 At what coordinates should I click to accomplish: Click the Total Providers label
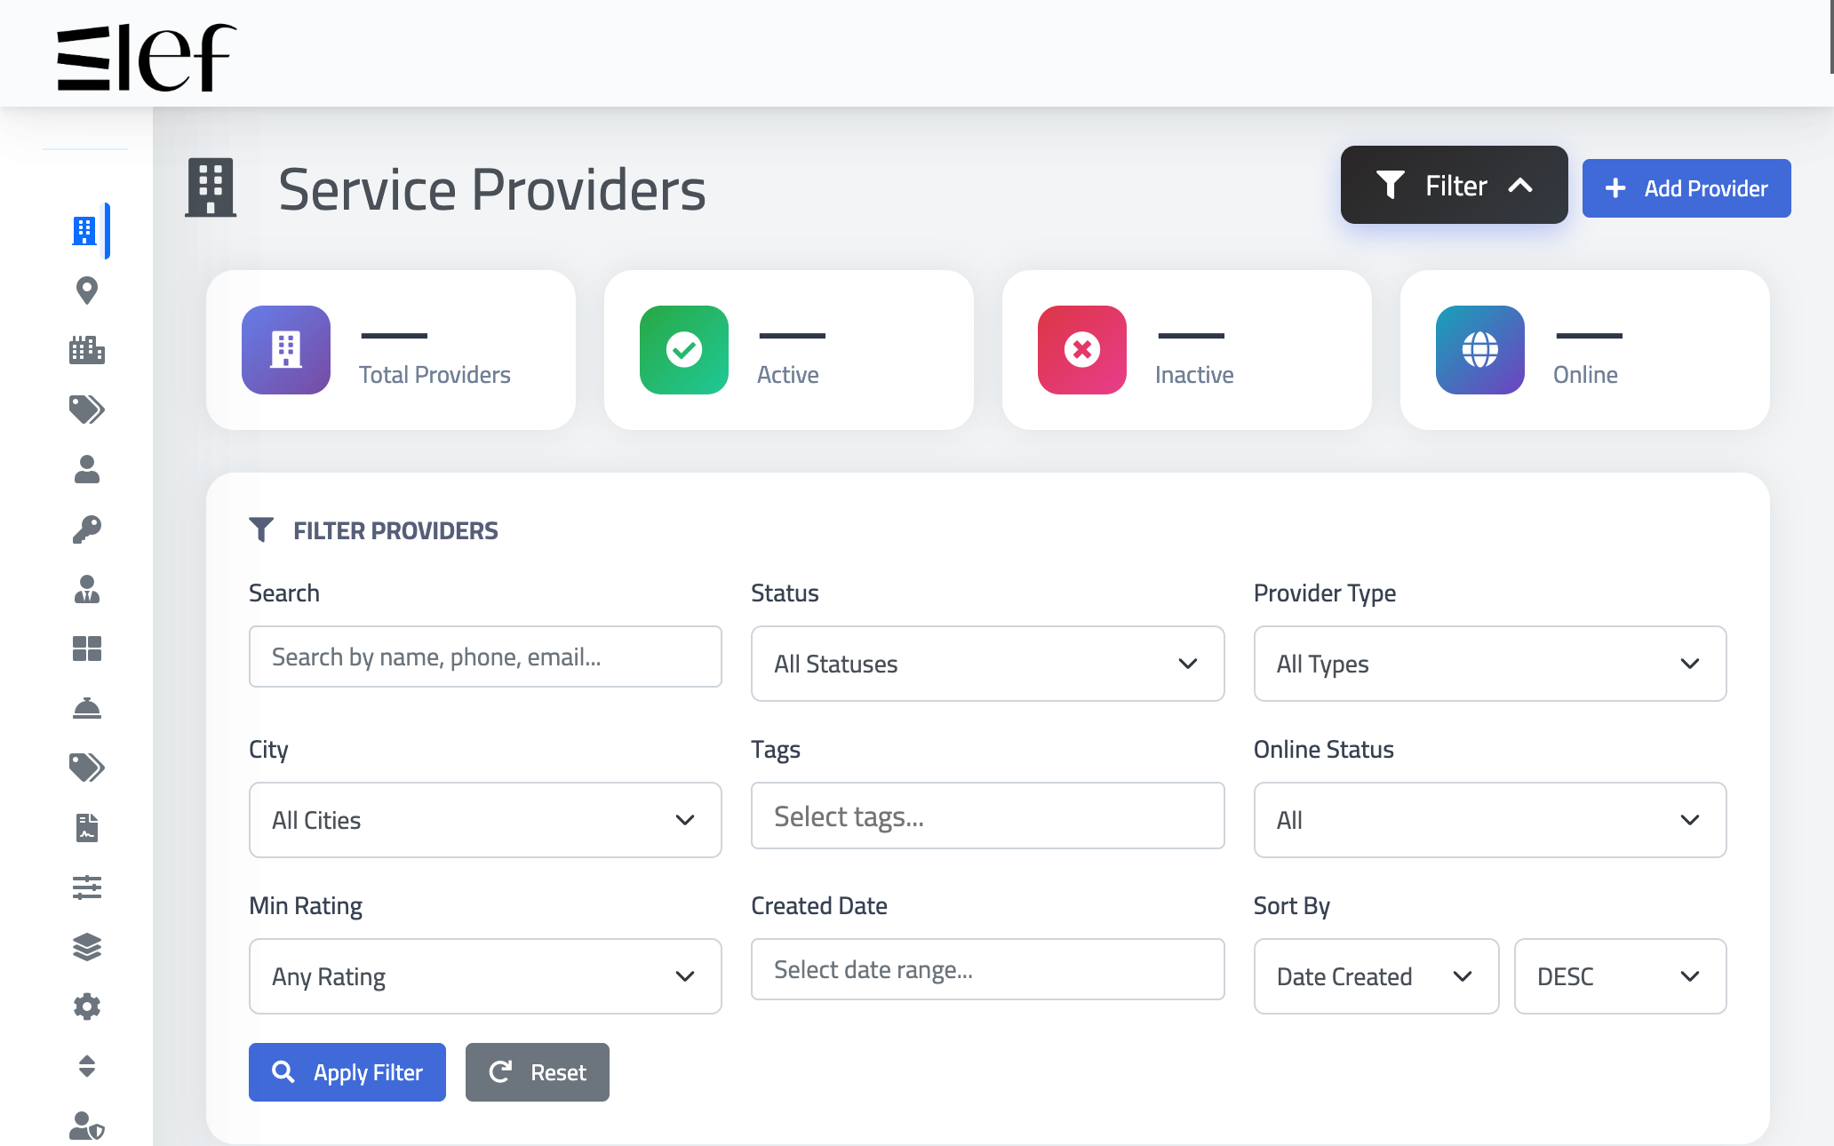click(435, 375)
